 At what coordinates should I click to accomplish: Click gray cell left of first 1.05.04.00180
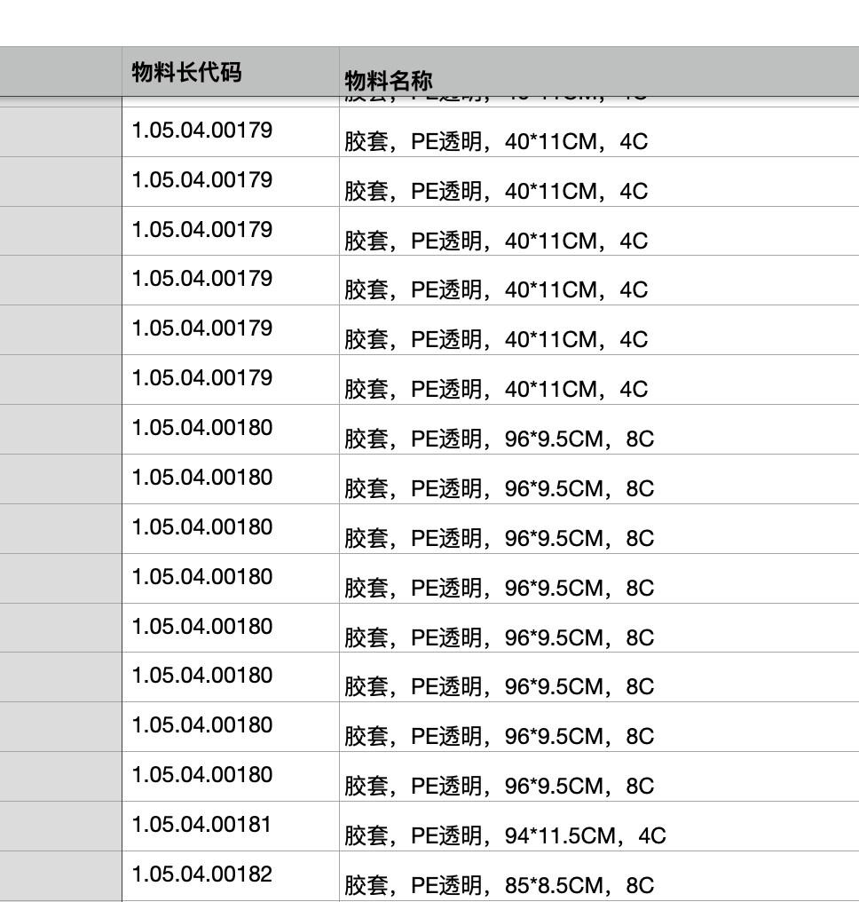coord(60,430)
